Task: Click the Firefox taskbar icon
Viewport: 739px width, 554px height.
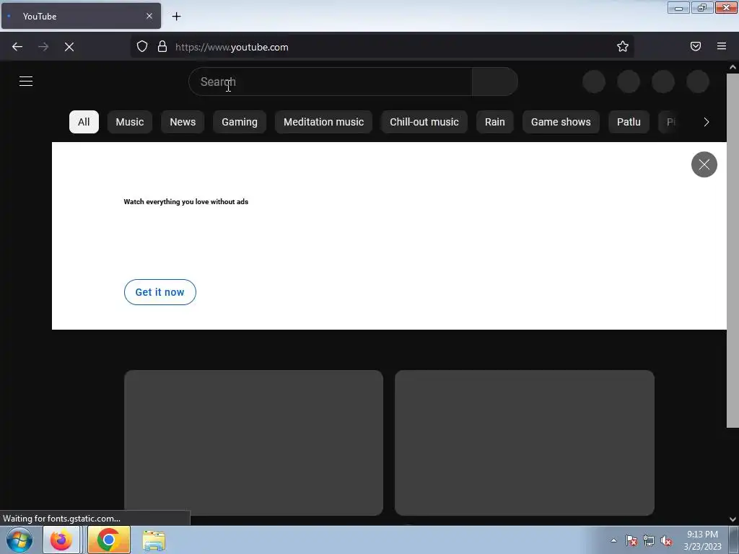Action: [x=61, y=540]
